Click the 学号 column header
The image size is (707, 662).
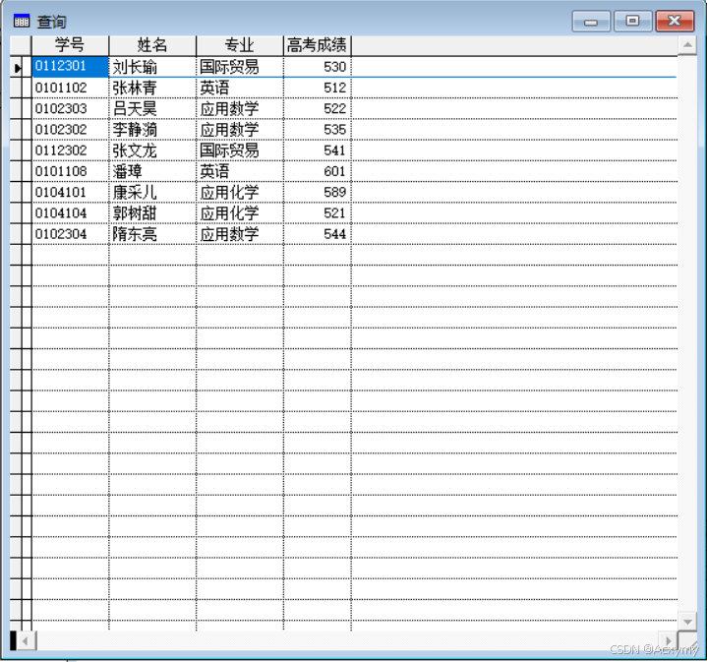pyautogui.click(x=70, y=45)
